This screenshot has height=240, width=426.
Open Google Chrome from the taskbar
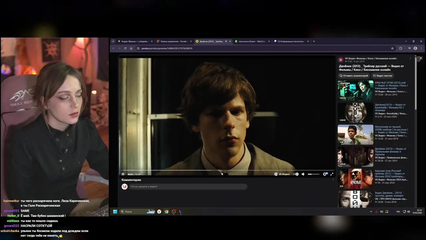click(x=166, y=212)
